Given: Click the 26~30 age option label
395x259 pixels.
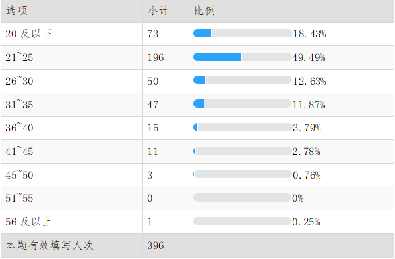Looking at the screenshot, I should point(19,81).
